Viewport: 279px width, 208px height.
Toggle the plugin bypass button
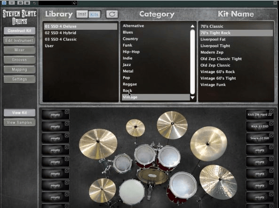click(12, 3)
